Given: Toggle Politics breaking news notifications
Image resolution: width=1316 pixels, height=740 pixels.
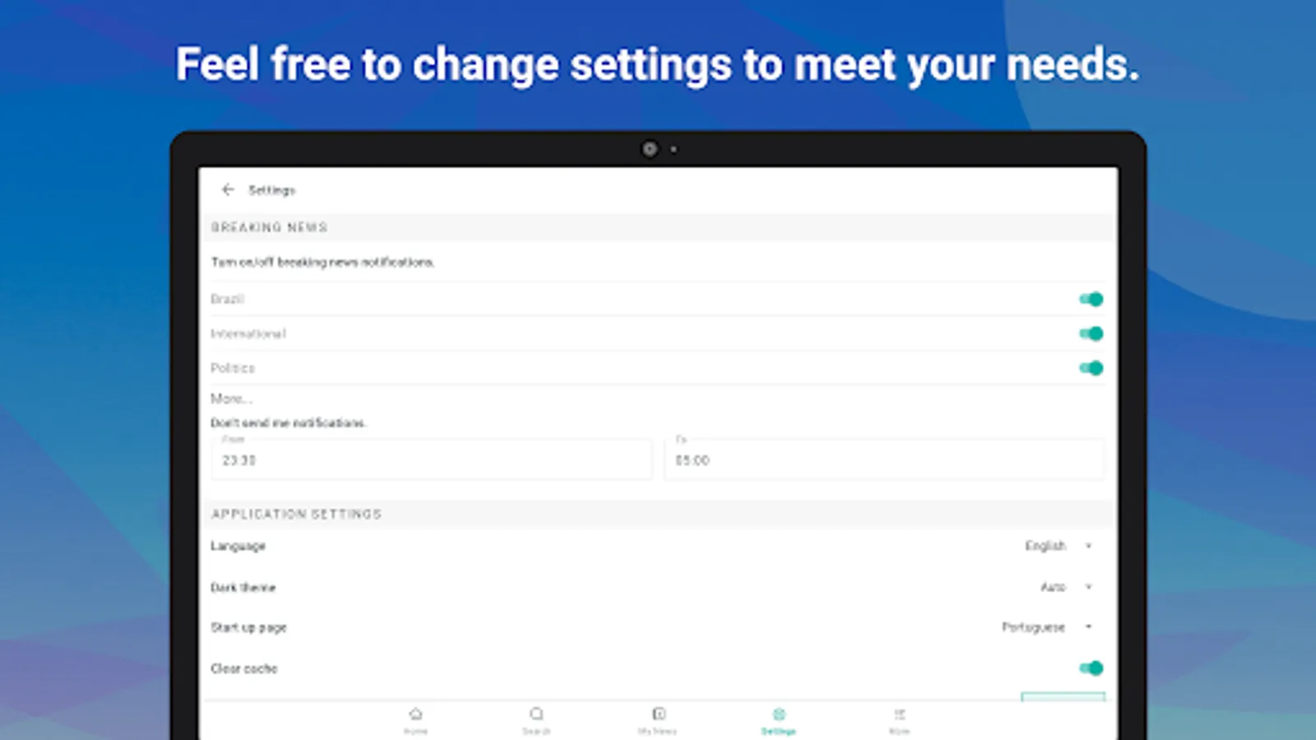Looking at the screenshot, I should point(1091,368).
